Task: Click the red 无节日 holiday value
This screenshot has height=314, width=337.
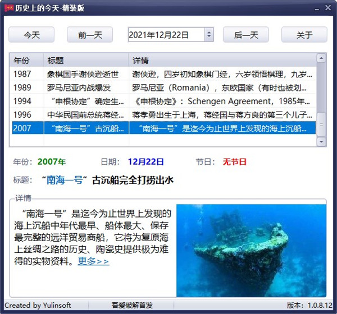Action: (x=234, y=161)
